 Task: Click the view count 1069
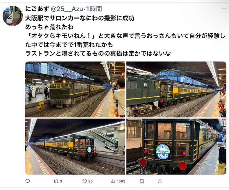pyautogui.click(x=121, y=181)
